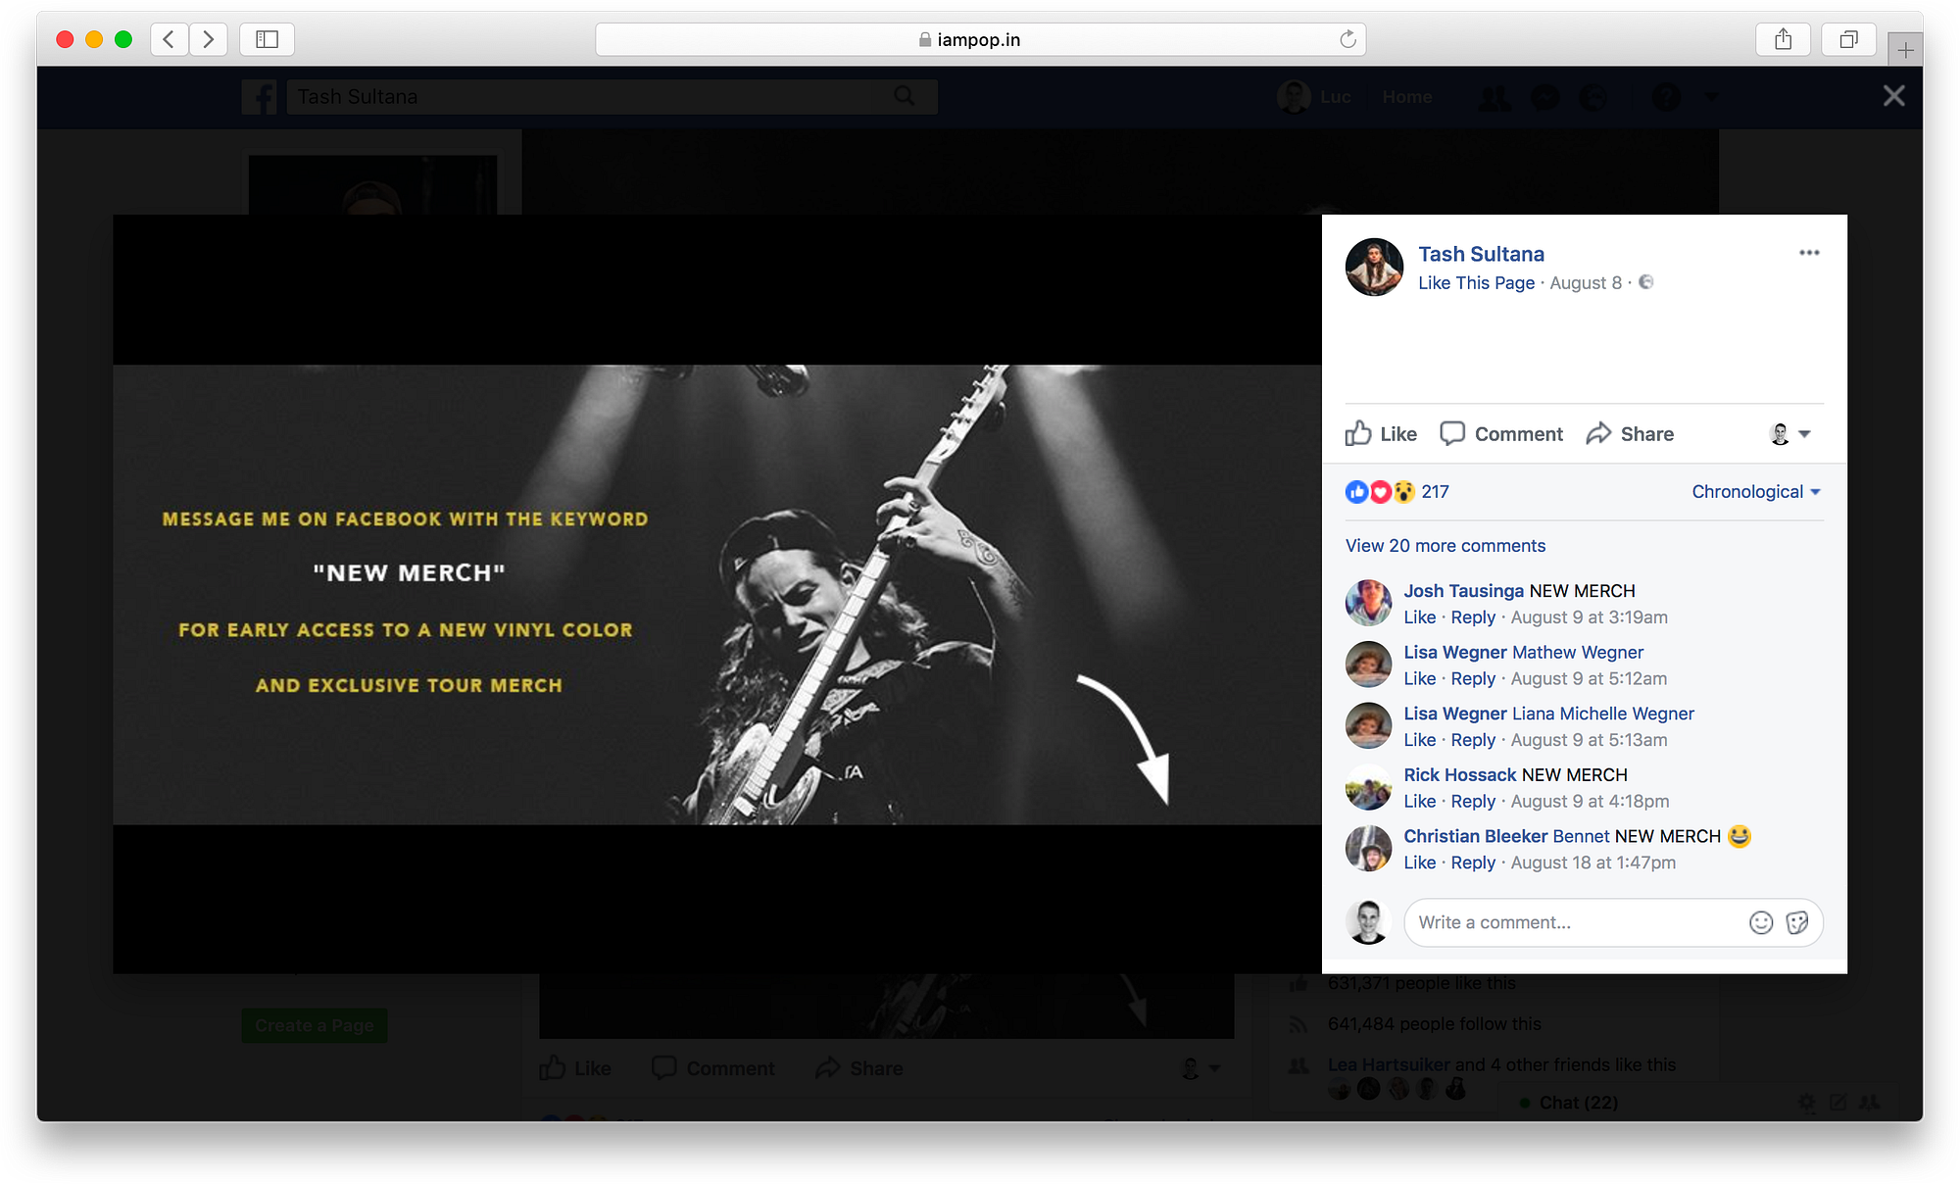
Task: Click the Comment speech bubble icon
Action: coord(1452,433)
